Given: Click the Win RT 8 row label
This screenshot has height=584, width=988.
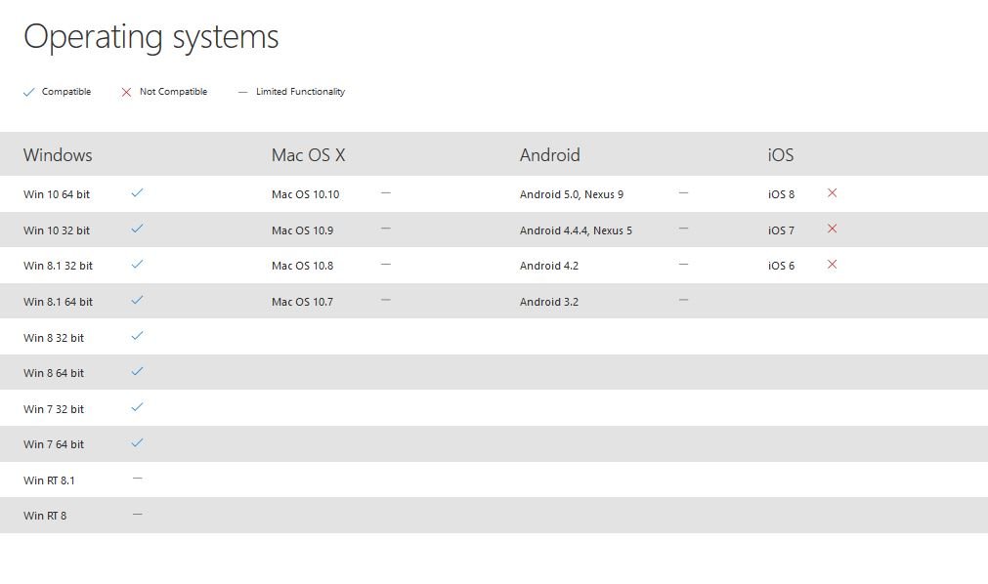Looking at the screenshot, I should 45,516.
